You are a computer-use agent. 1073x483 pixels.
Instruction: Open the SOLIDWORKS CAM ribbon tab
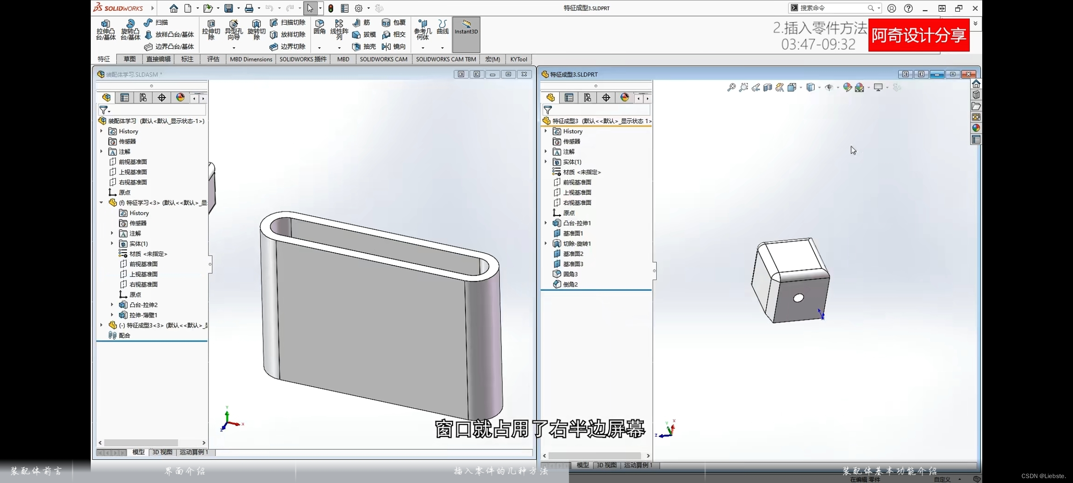click(383, 59)
